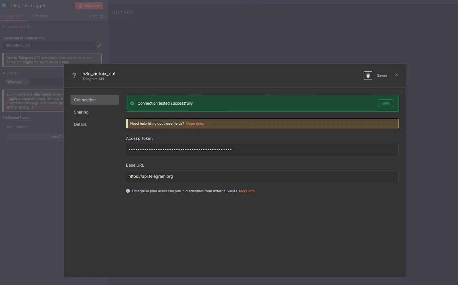Switch to Settings tab in background panel
Viewport: 458px width, 285px height.
click(40, 16)
